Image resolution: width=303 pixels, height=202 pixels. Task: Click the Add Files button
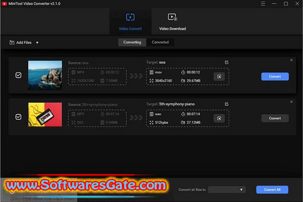click(x=21, y=43)
